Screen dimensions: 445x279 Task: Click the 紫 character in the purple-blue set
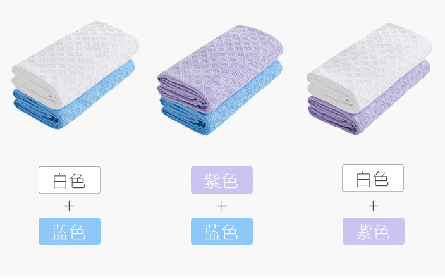pos(212,180)
